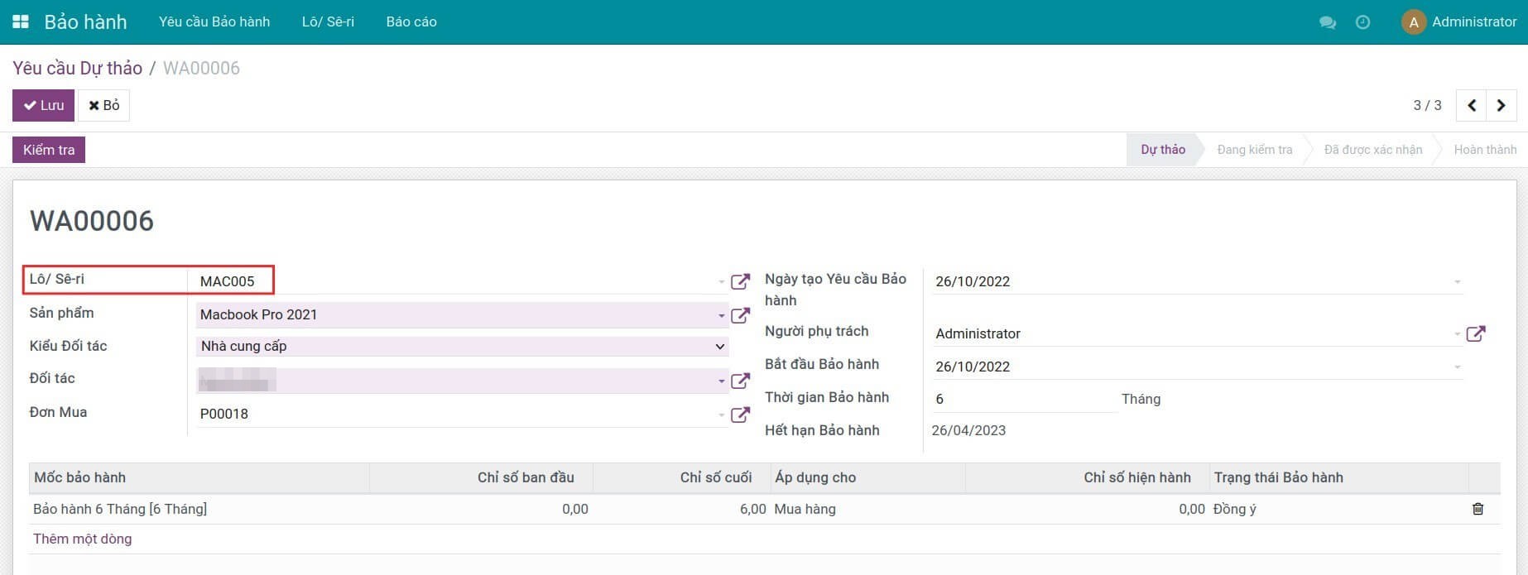Open the activities clock icon
Viewport: 1528px width, 575px height.
click(x=1362, y=22)
